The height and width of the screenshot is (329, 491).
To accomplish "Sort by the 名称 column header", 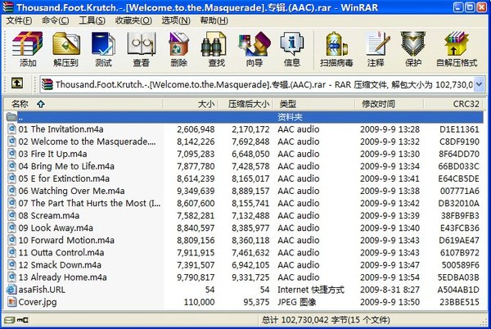I will click(83, 104).
